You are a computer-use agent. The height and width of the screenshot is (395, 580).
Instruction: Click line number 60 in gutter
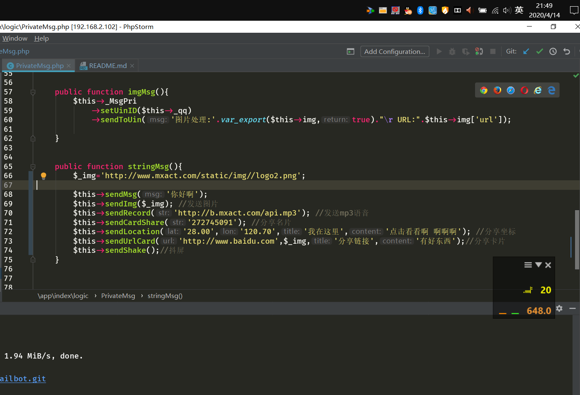8,120
